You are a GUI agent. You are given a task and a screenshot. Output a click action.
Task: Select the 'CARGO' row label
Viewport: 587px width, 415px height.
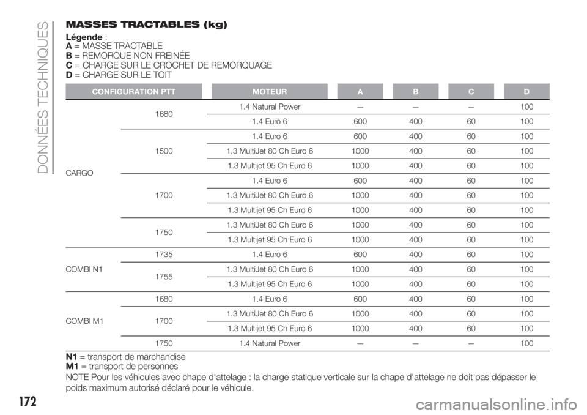tap(79, 173)
